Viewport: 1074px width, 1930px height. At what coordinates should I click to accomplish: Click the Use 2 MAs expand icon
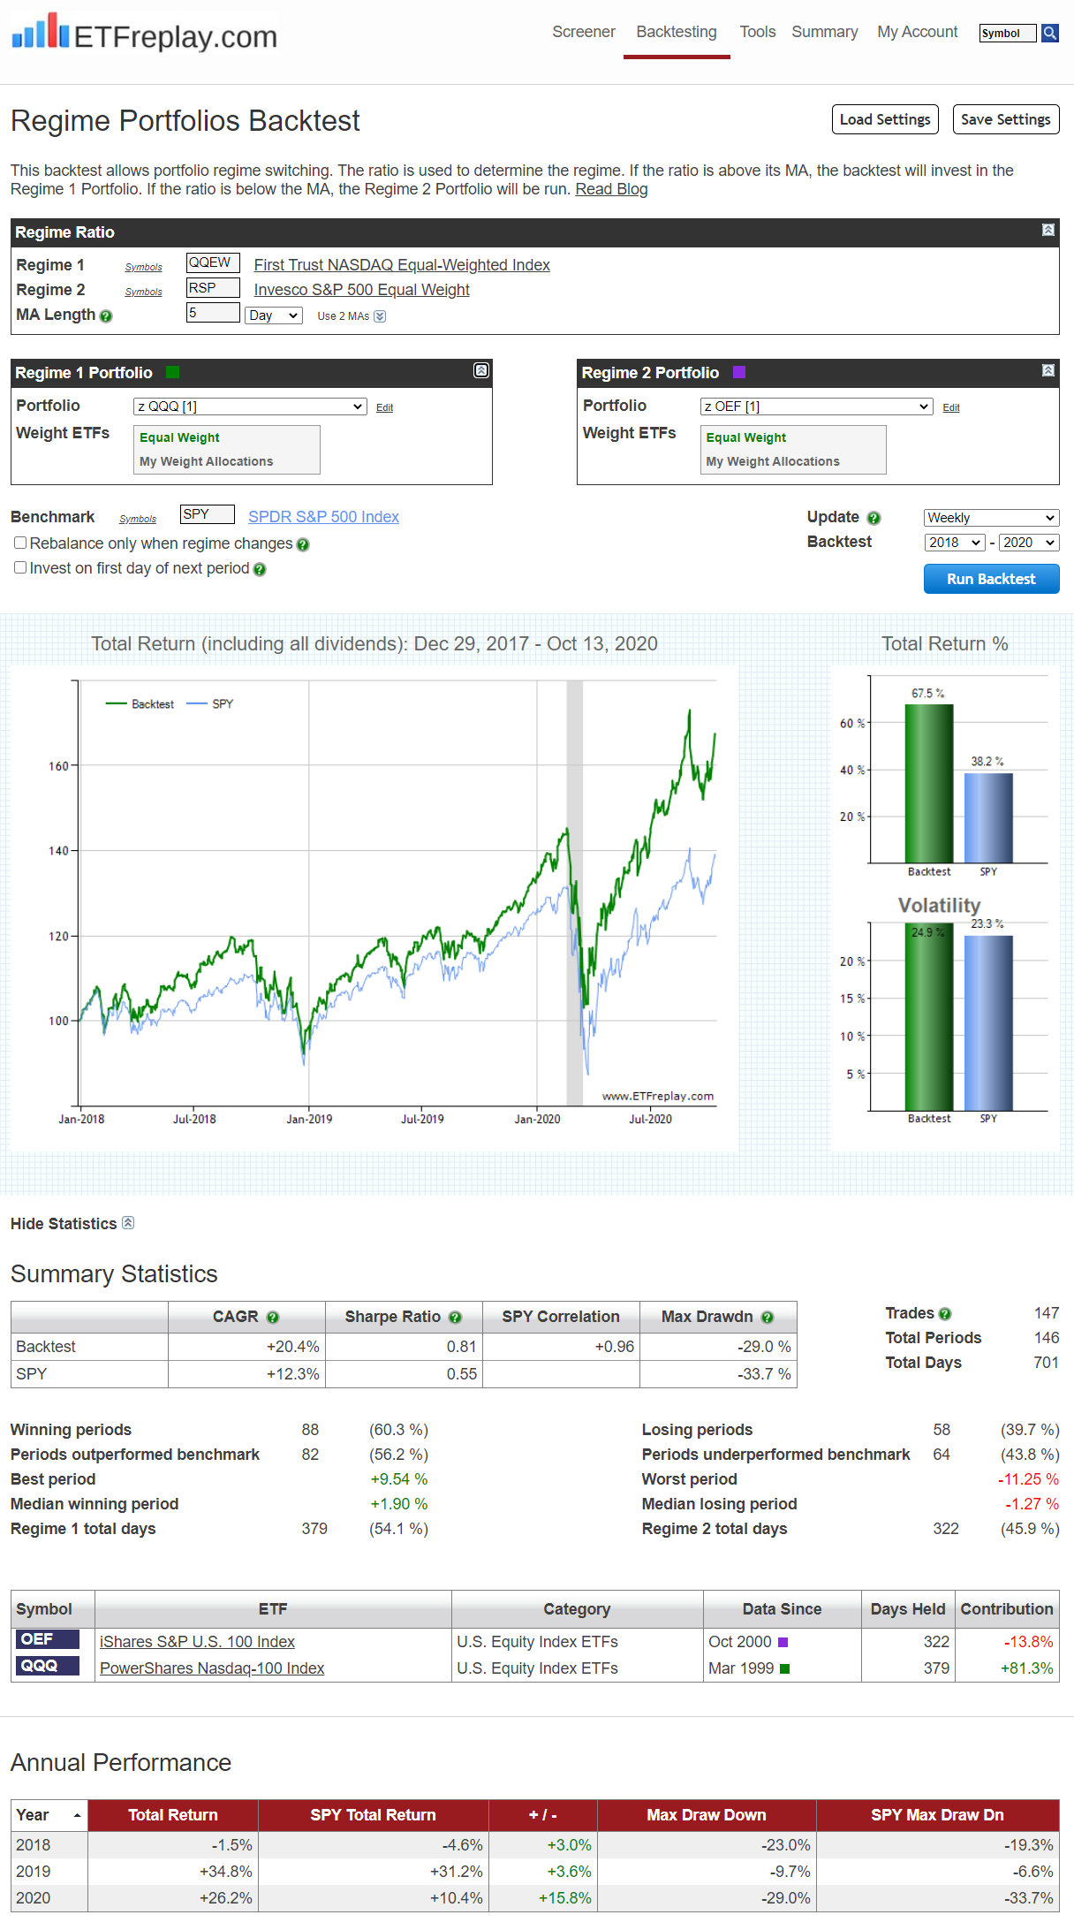tap(380, 316)
